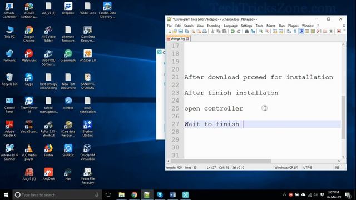Open Word from the taskbar
This screenshot has width=356, height=200.
(x=172, y=194)
